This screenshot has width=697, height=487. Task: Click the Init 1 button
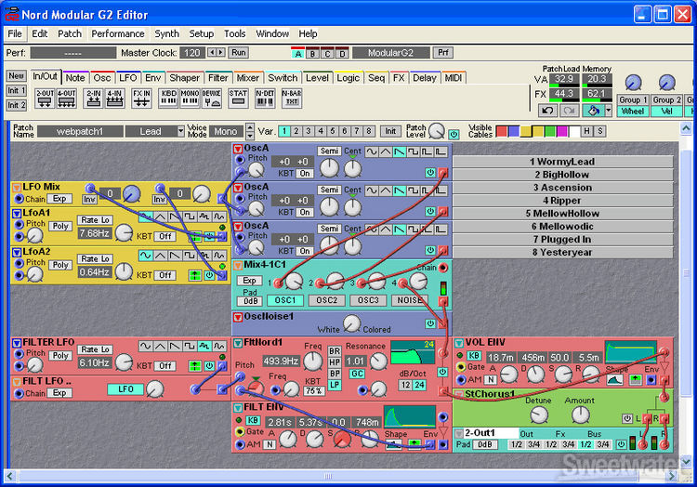[17, 91]
